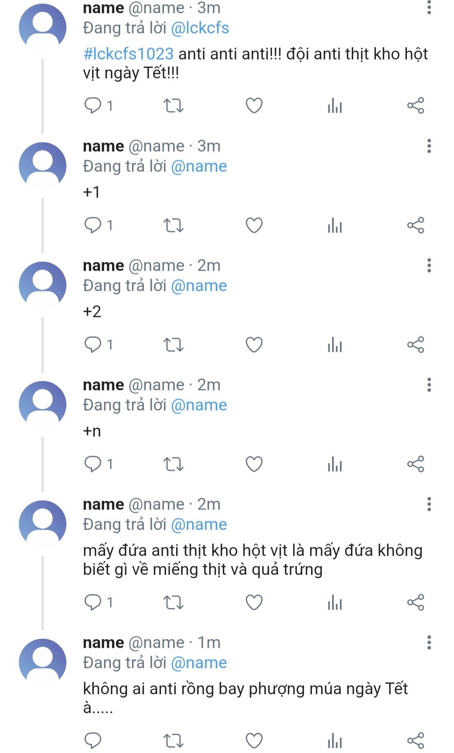View analytics for the #lckcfs1023 tweet
Screen dimensions: 454x753
[335, 106]
